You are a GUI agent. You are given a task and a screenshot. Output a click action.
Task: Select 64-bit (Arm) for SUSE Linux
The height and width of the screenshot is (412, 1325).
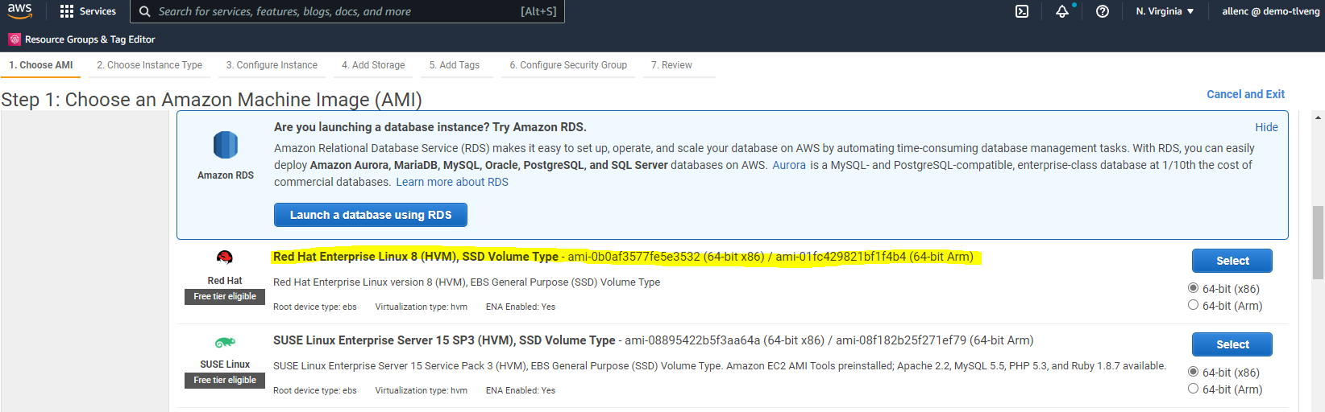[x=1193, y=389]
